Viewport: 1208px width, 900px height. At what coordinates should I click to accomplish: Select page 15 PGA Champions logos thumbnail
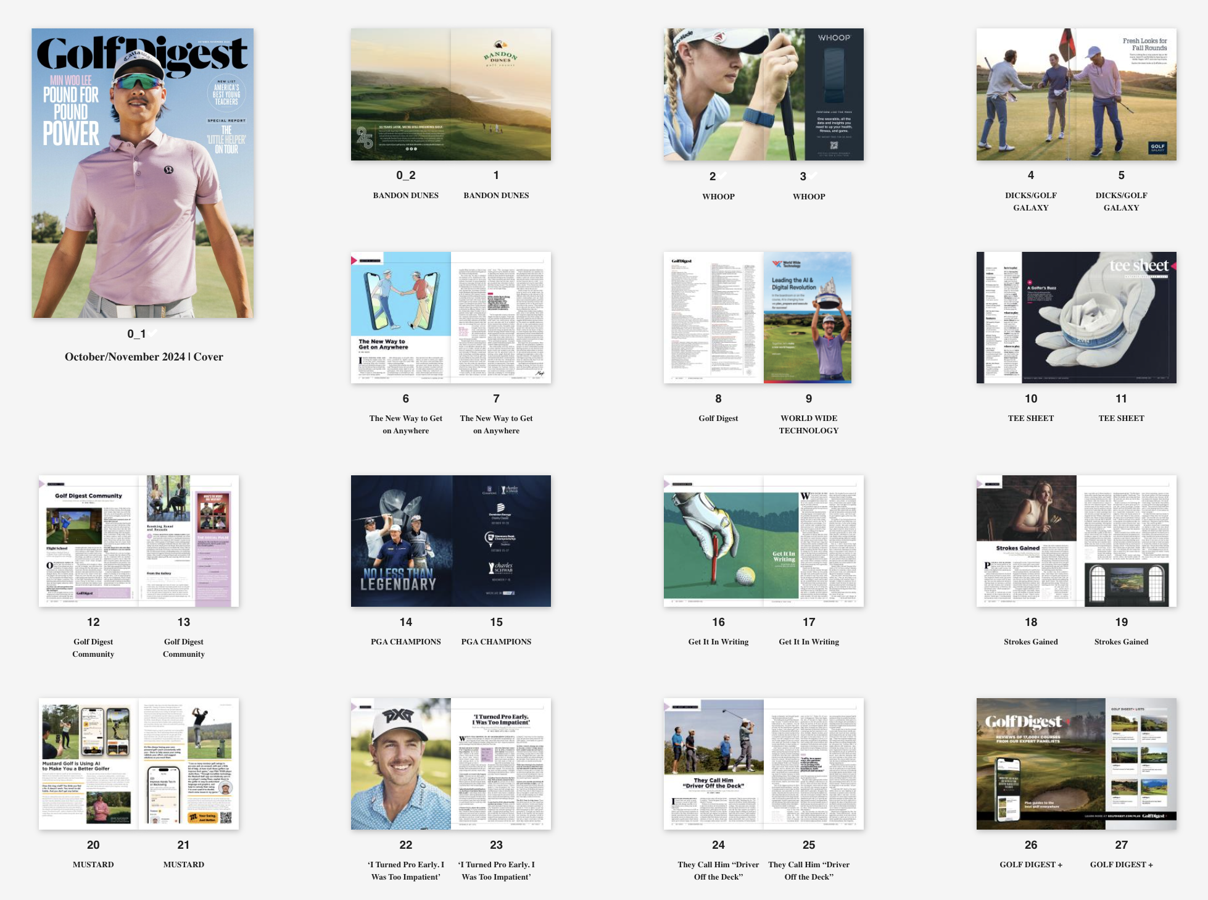[x=501, y=541]
